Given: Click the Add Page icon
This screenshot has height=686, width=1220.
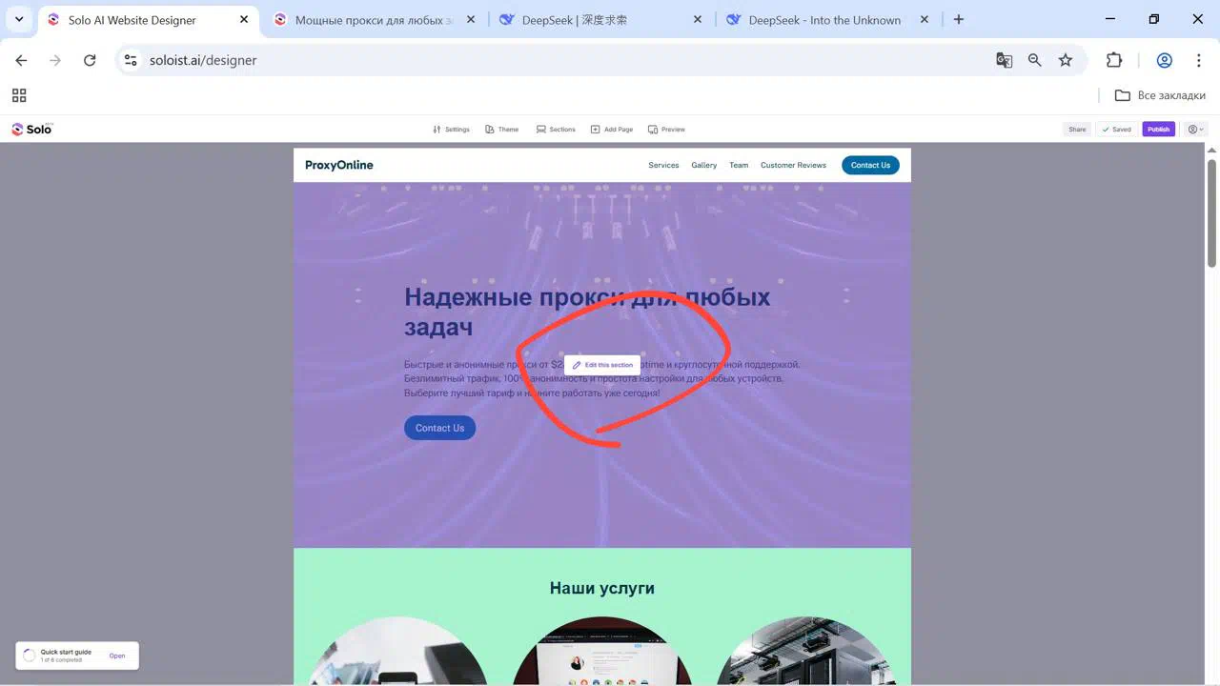Looking at the screenshot, I should click(595, 130).
